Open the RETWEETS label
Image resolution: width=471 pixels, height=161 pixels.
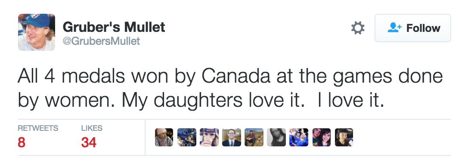[38, 128]
